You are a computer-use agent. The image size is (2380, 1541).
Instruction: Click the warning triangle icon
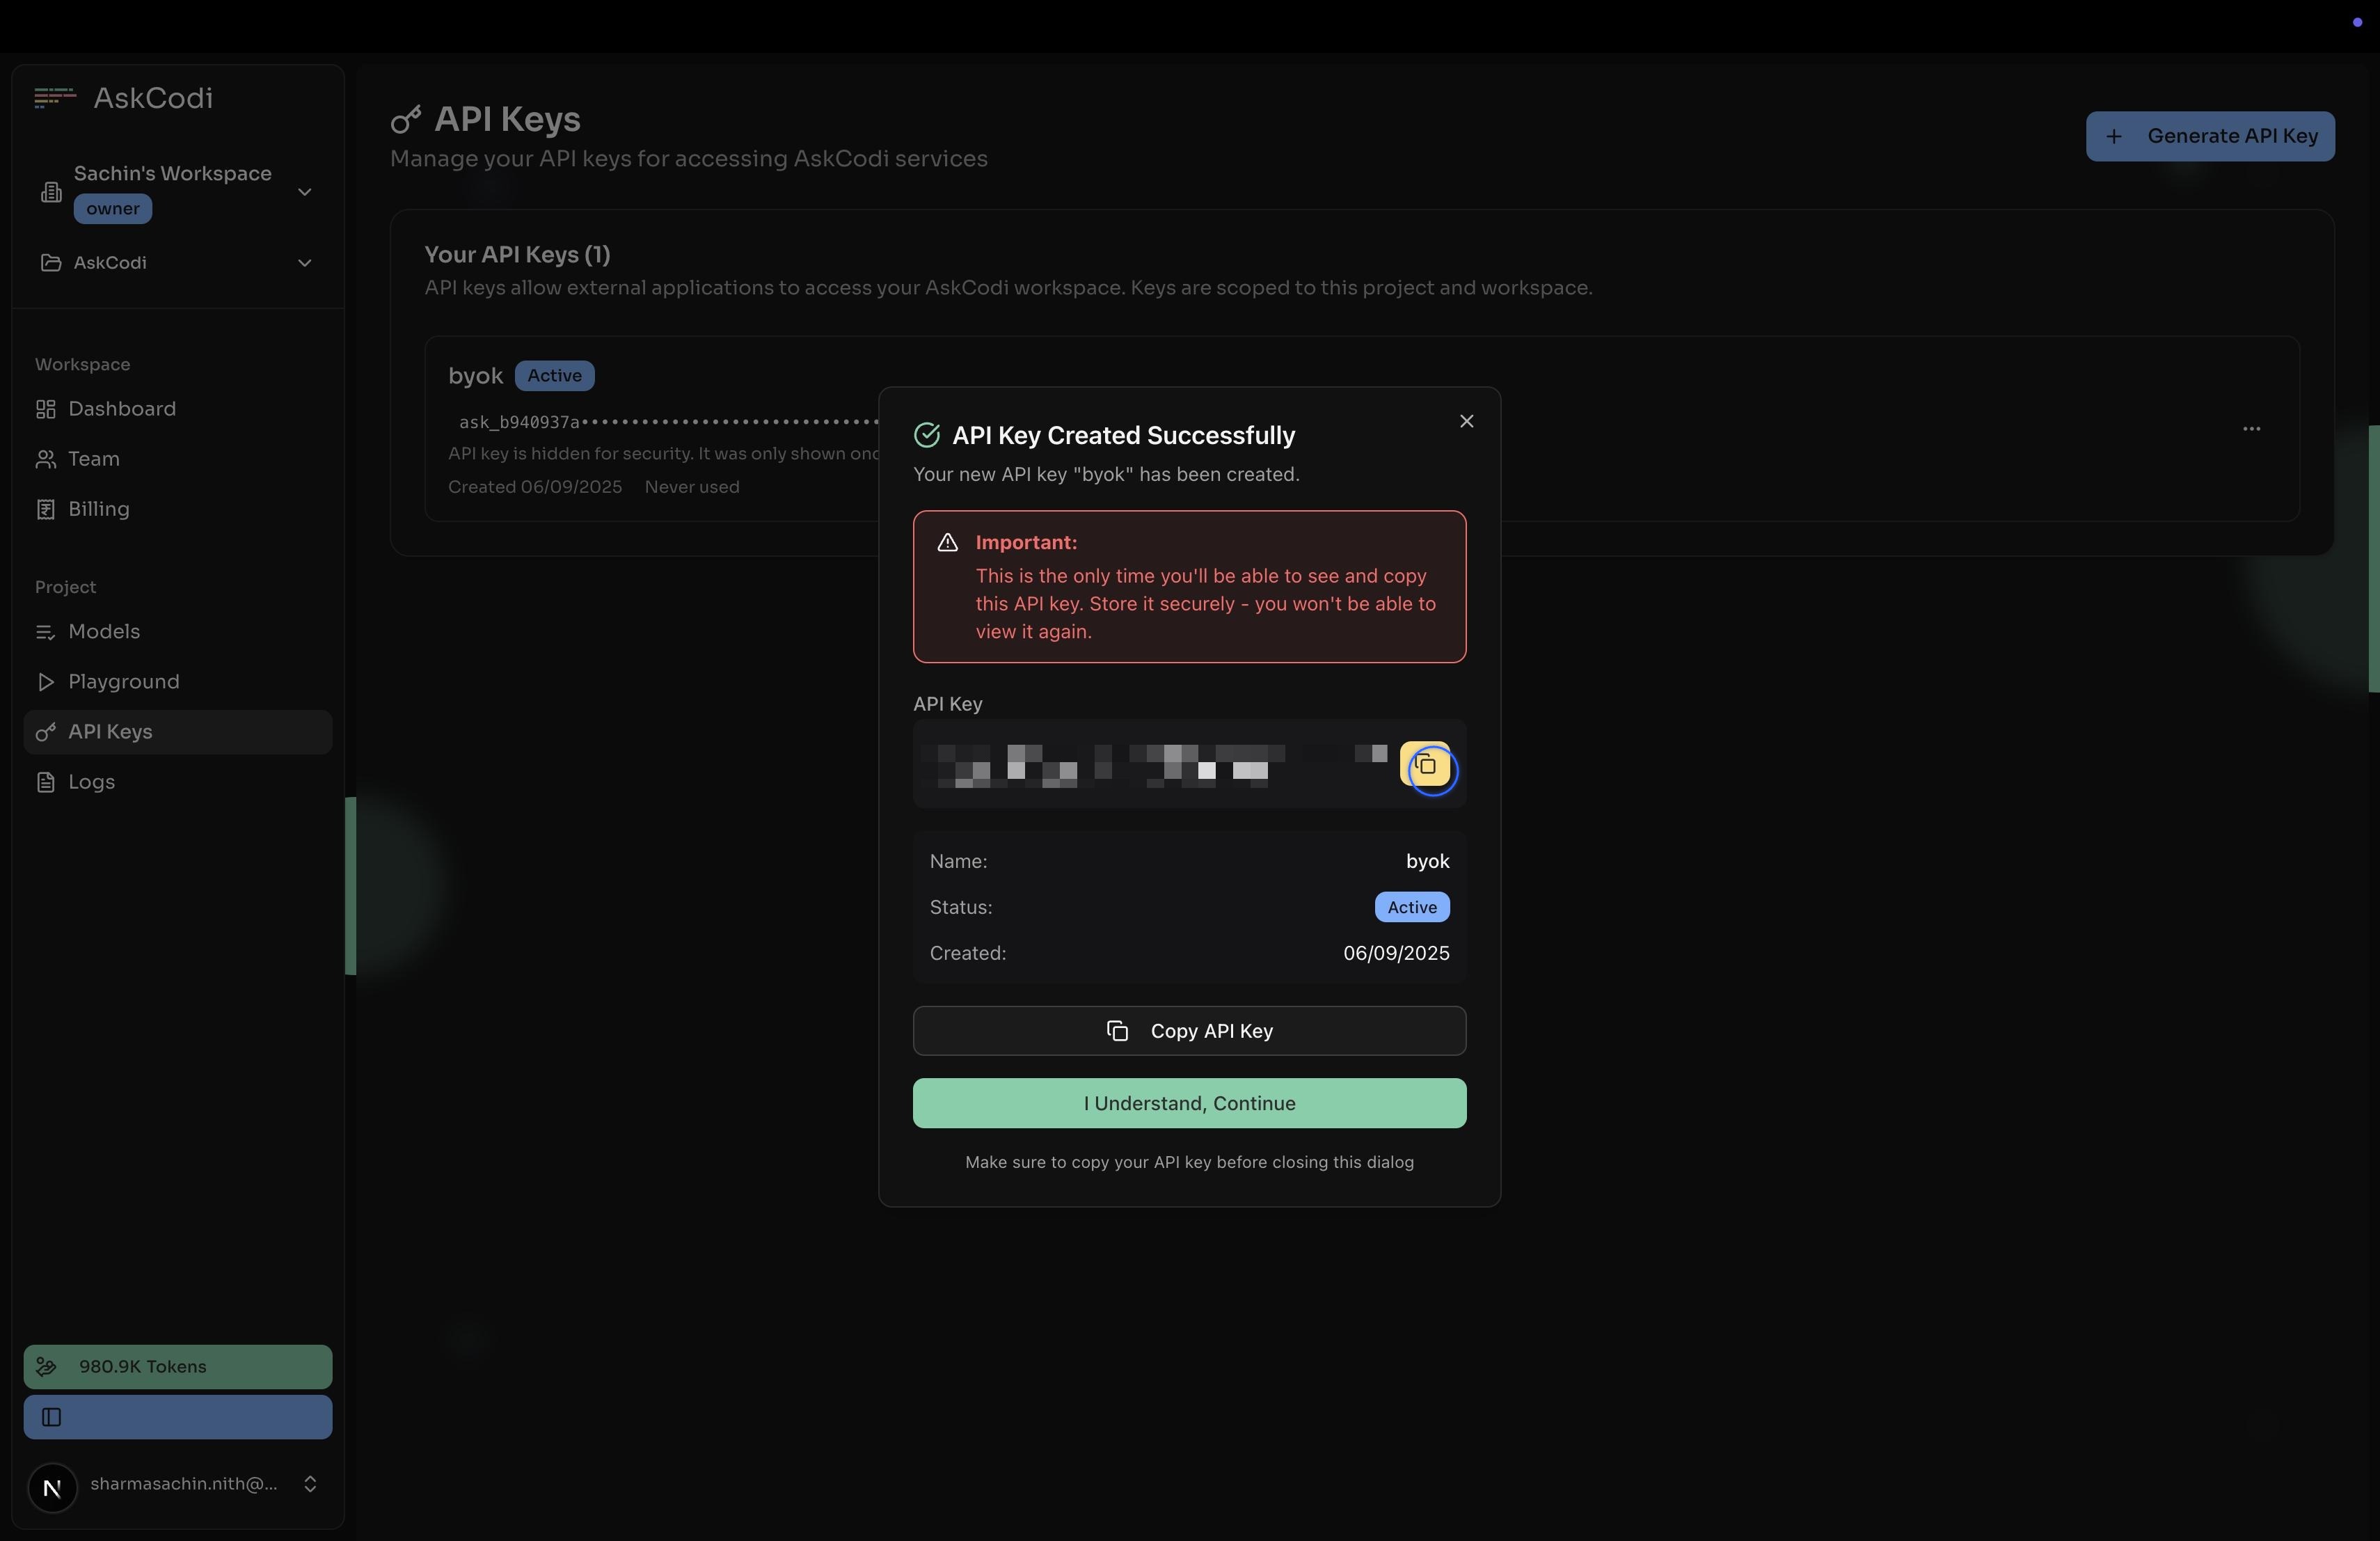pyautogui.click(x=947, y=543)
